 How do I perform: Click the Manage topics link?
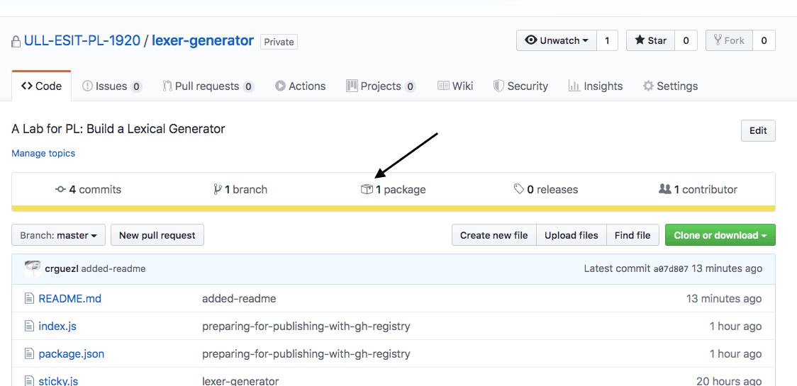click(43, 153)
